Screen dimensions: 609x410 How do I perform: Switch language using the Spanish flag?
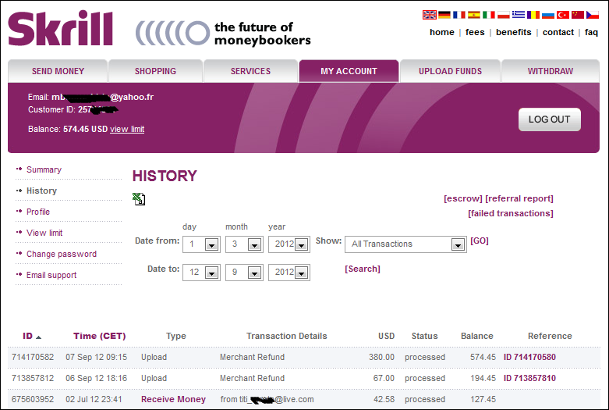click(474, 15)
